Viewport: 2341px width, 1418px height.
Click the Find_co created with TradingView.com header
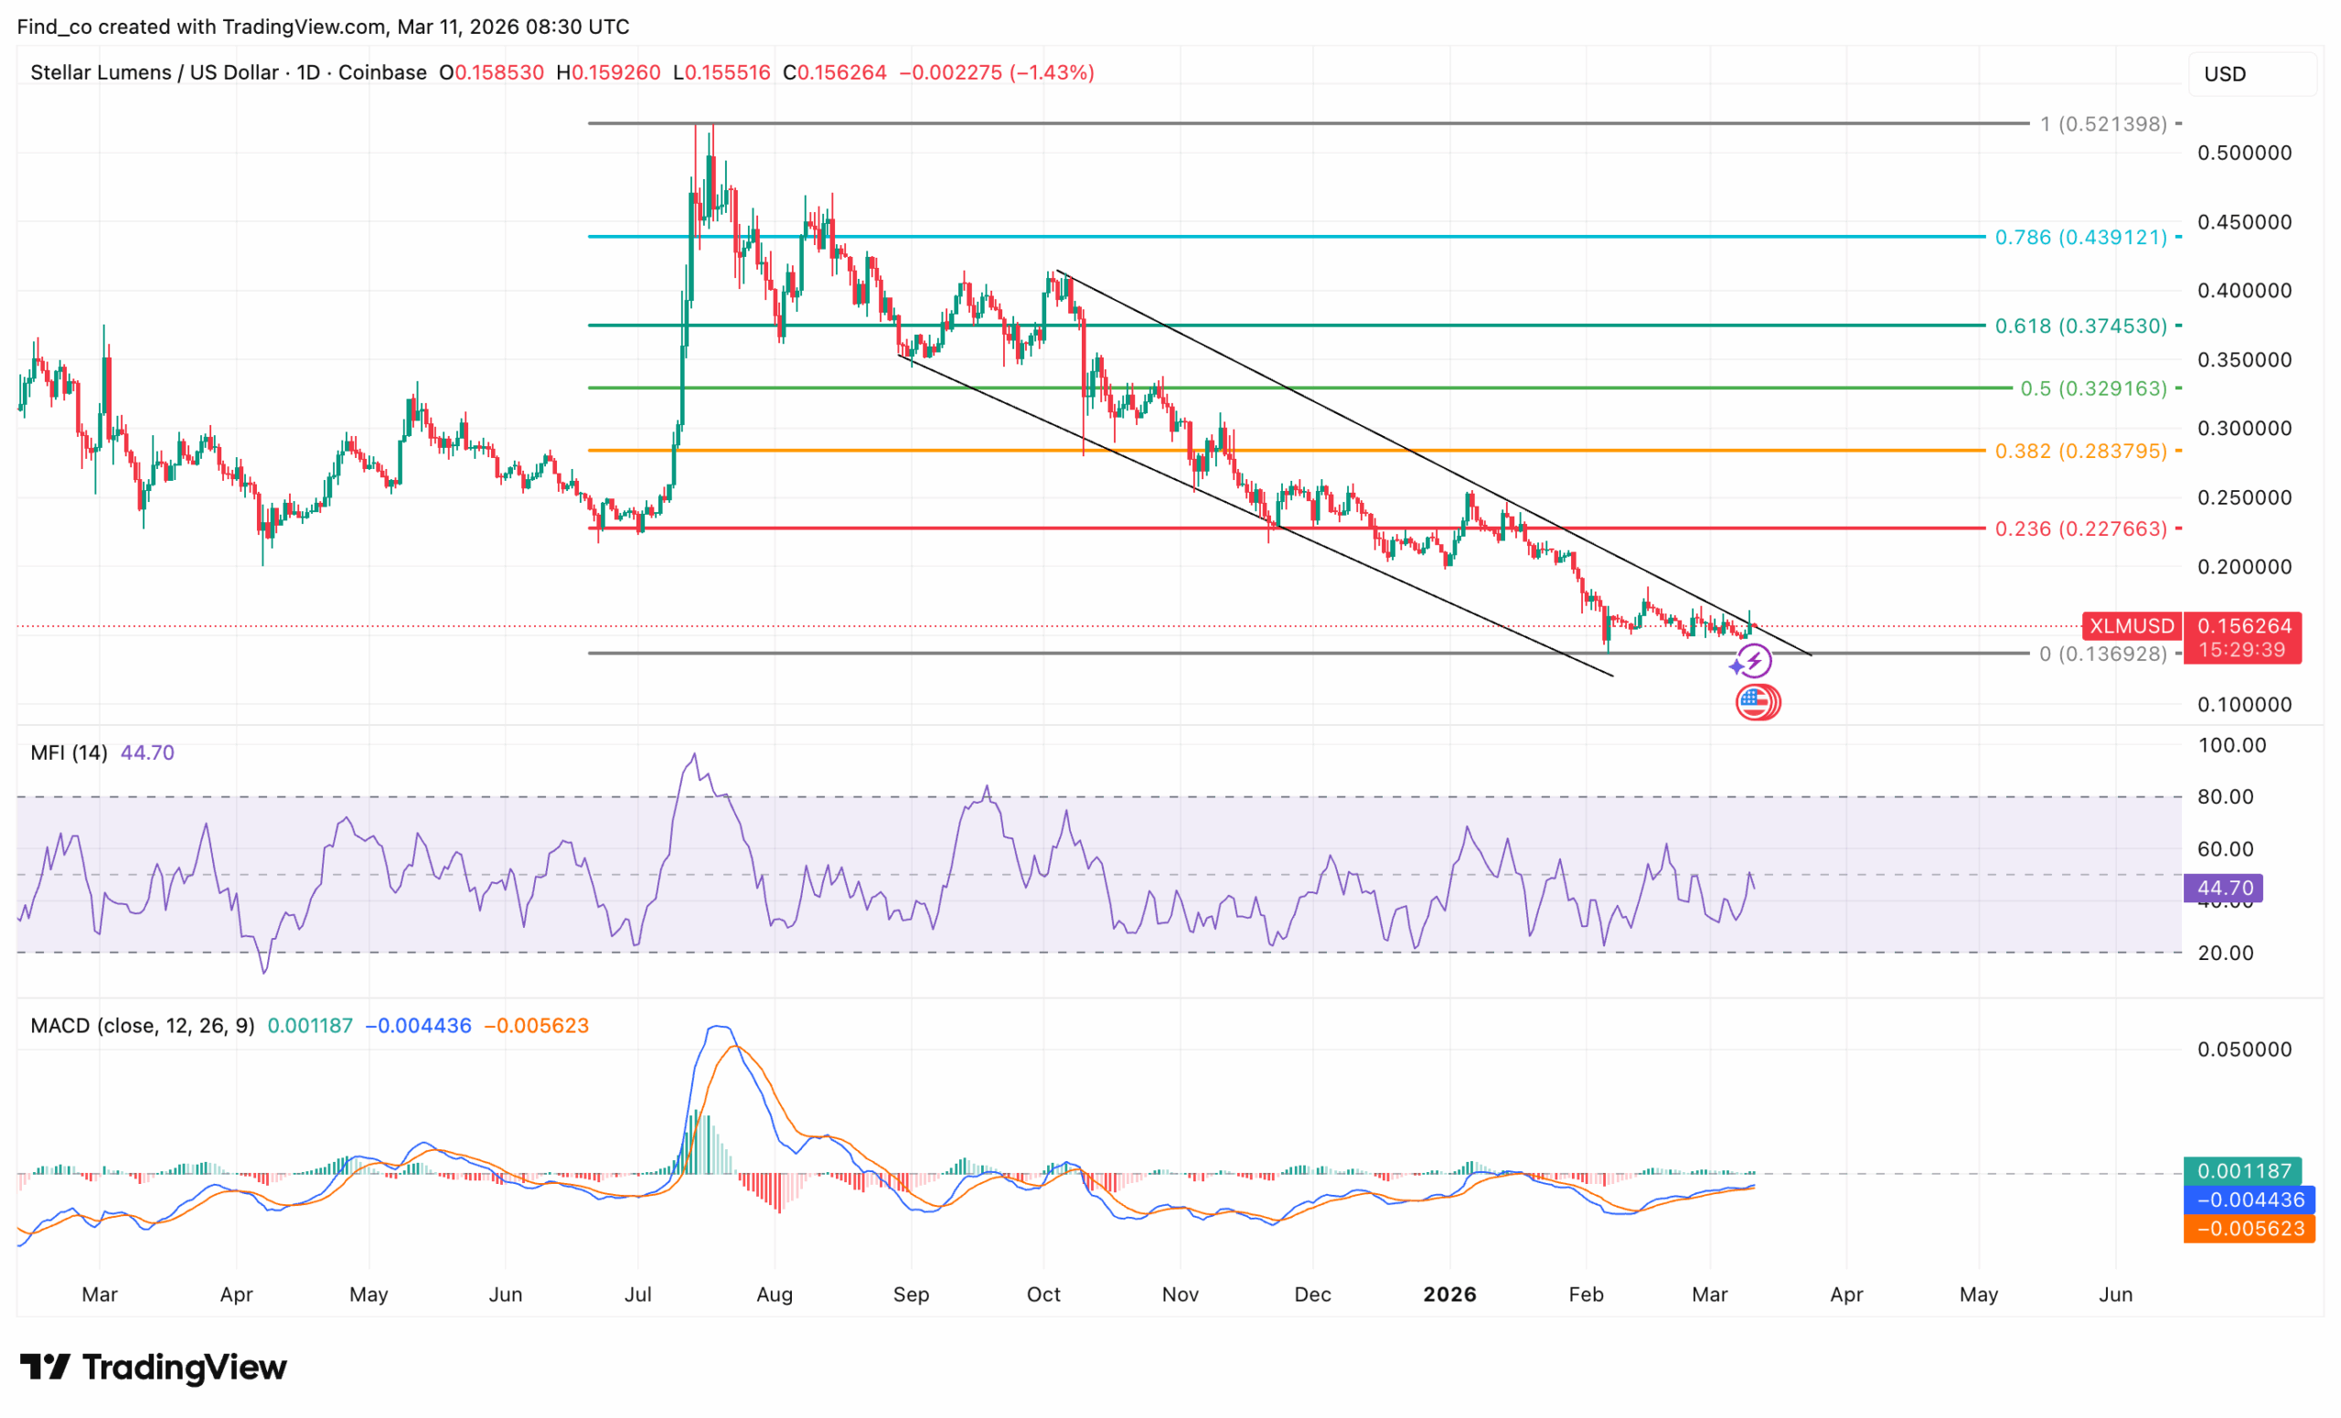pos(323,27)
